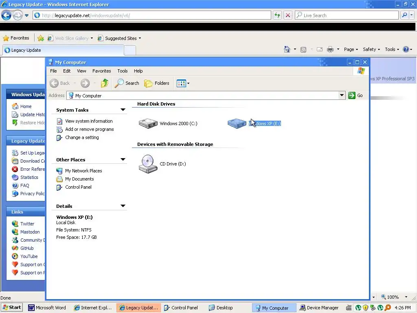Screen dimensions: 417x313
Task: Click GitHub link in Links section
Action: pos(27,248)
